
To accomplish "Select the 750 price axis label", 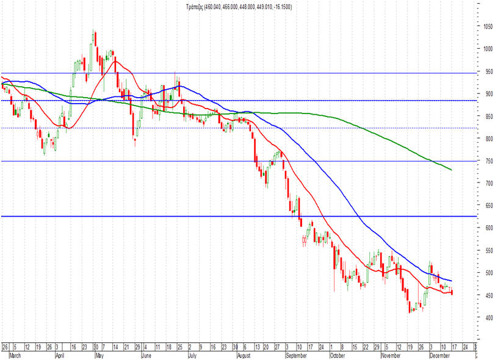I will (489, 161).
